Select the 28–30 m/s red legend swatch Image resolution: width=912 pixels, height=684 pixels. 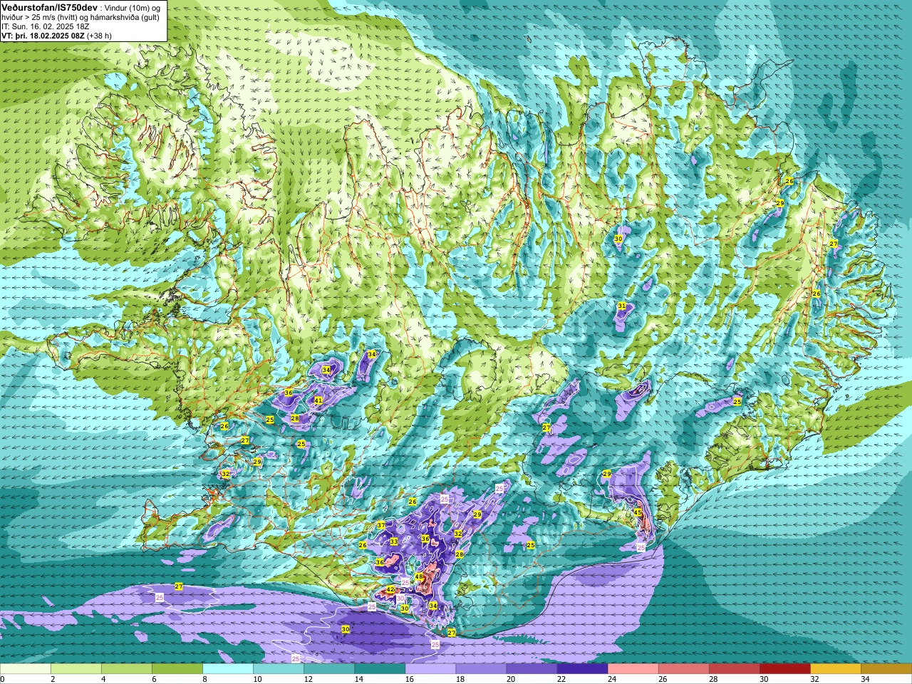tap(734, 669)
